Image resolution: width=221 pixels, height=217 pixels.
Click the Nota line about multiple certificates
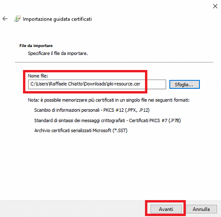pyautogui.click(x=108, y=100)
